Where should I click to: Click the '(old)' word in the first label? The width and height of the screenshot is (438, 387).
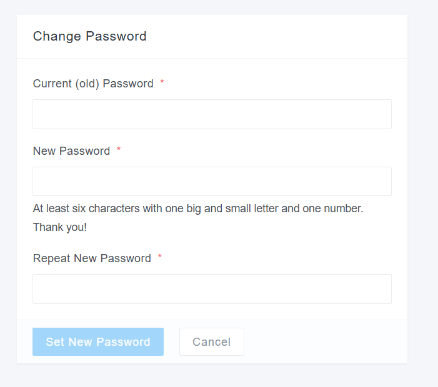click(x=87, y=84)
